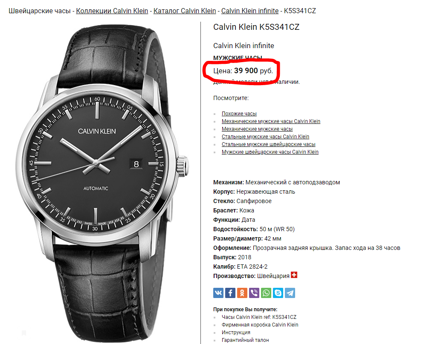Share through the purple Viber icon
The height and width of the screenshot is (344, 435).
(x=254, y=293)
